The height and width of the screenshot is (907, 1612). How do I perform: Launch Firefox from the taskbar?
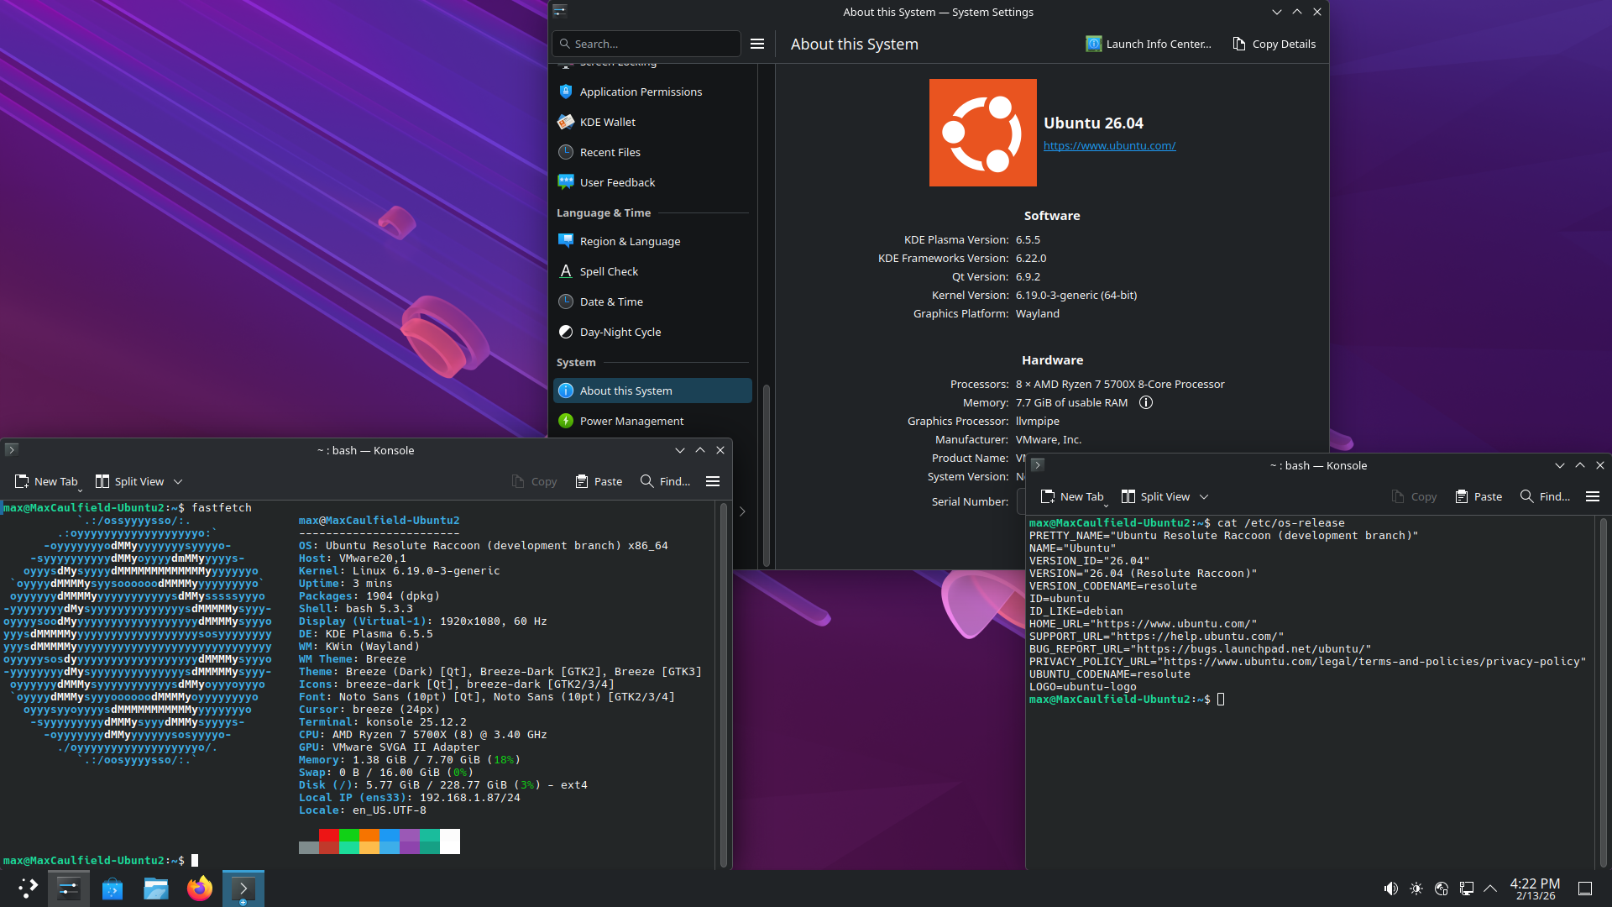pos(200,889)
